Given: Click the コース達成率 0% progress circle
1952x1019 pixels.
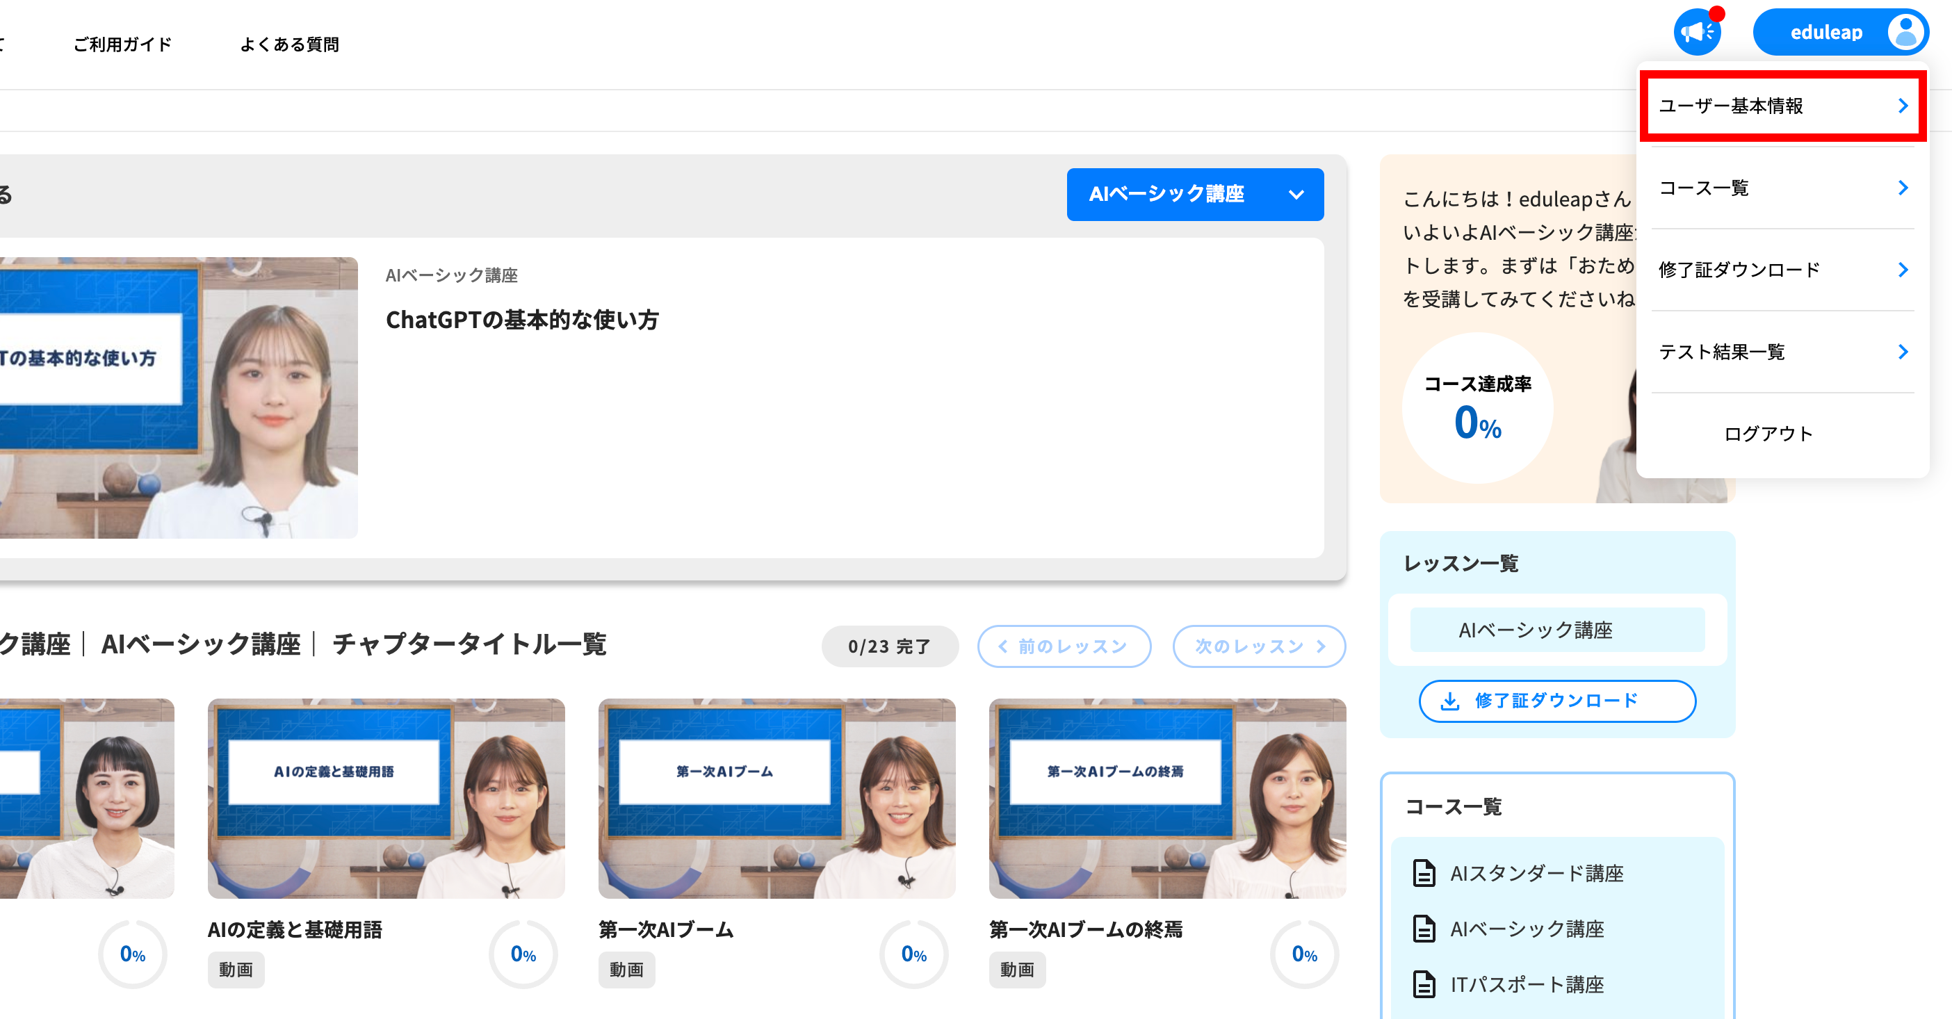Looking at the screenshot, I should 1478,407.
